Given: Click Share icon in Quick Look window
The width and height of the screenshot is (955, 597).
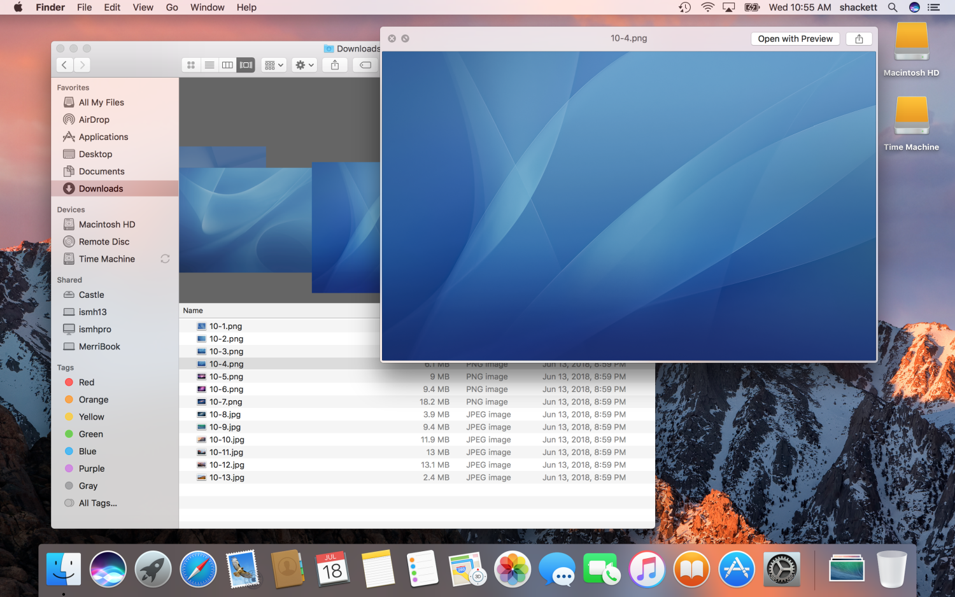Looking at the screenshot, I should (859, 39).
